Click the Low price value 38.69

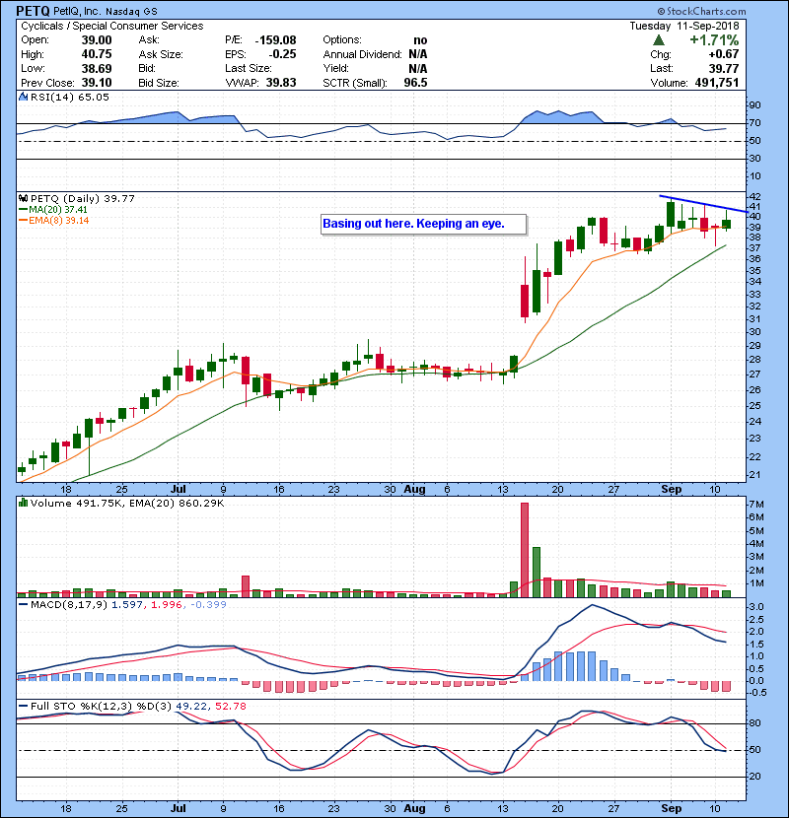tap(97, 68)
